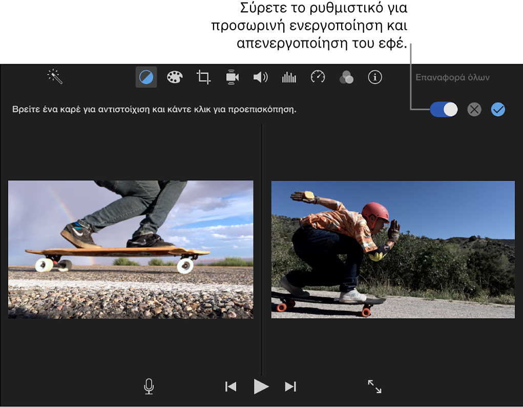Select the color balance tool
Screen dimensions: 523x407
pos(146,77)
